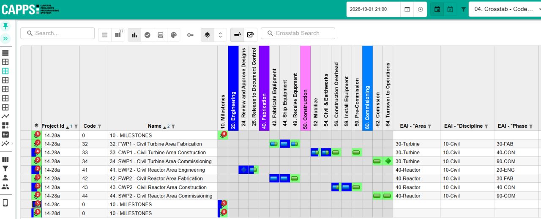Click the layers badge icon on the 14-28c row
541x219 pixels.
pos(37,204)
